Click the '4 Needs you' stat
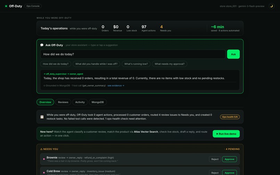This screenshot has height=175, width=280. coord(165,28)
